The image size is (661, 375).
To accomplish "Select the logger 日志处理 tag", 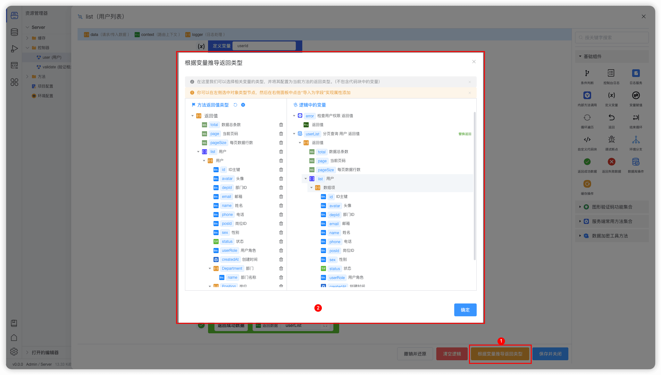I will (x=205, y=35).
